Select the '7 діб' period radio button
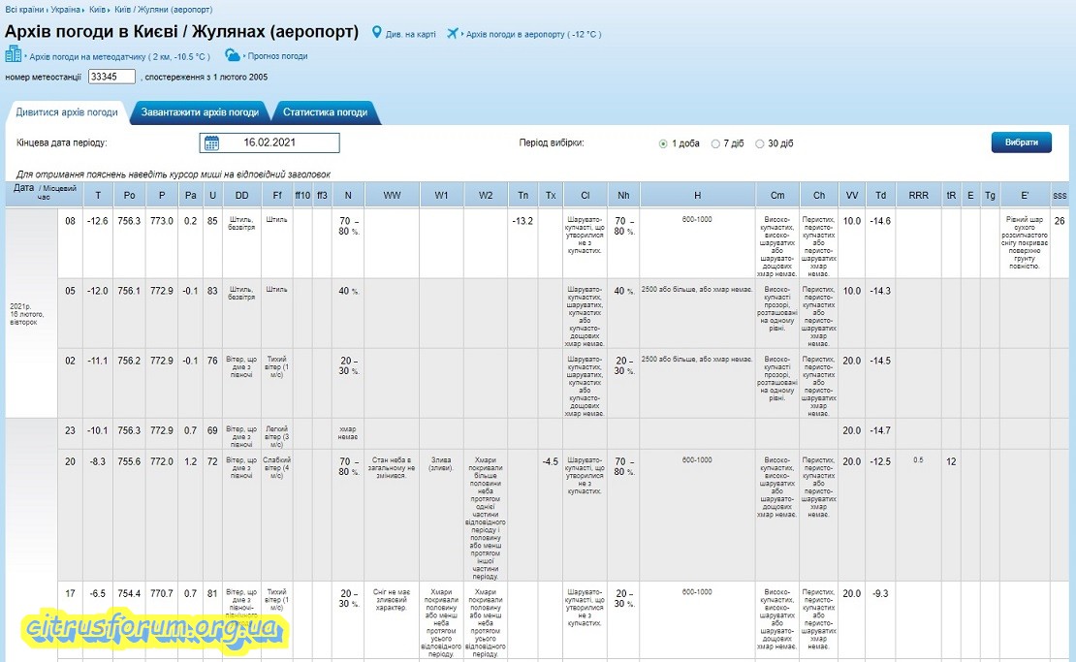This screenshot has width=1076, height=662. (715, 143)
